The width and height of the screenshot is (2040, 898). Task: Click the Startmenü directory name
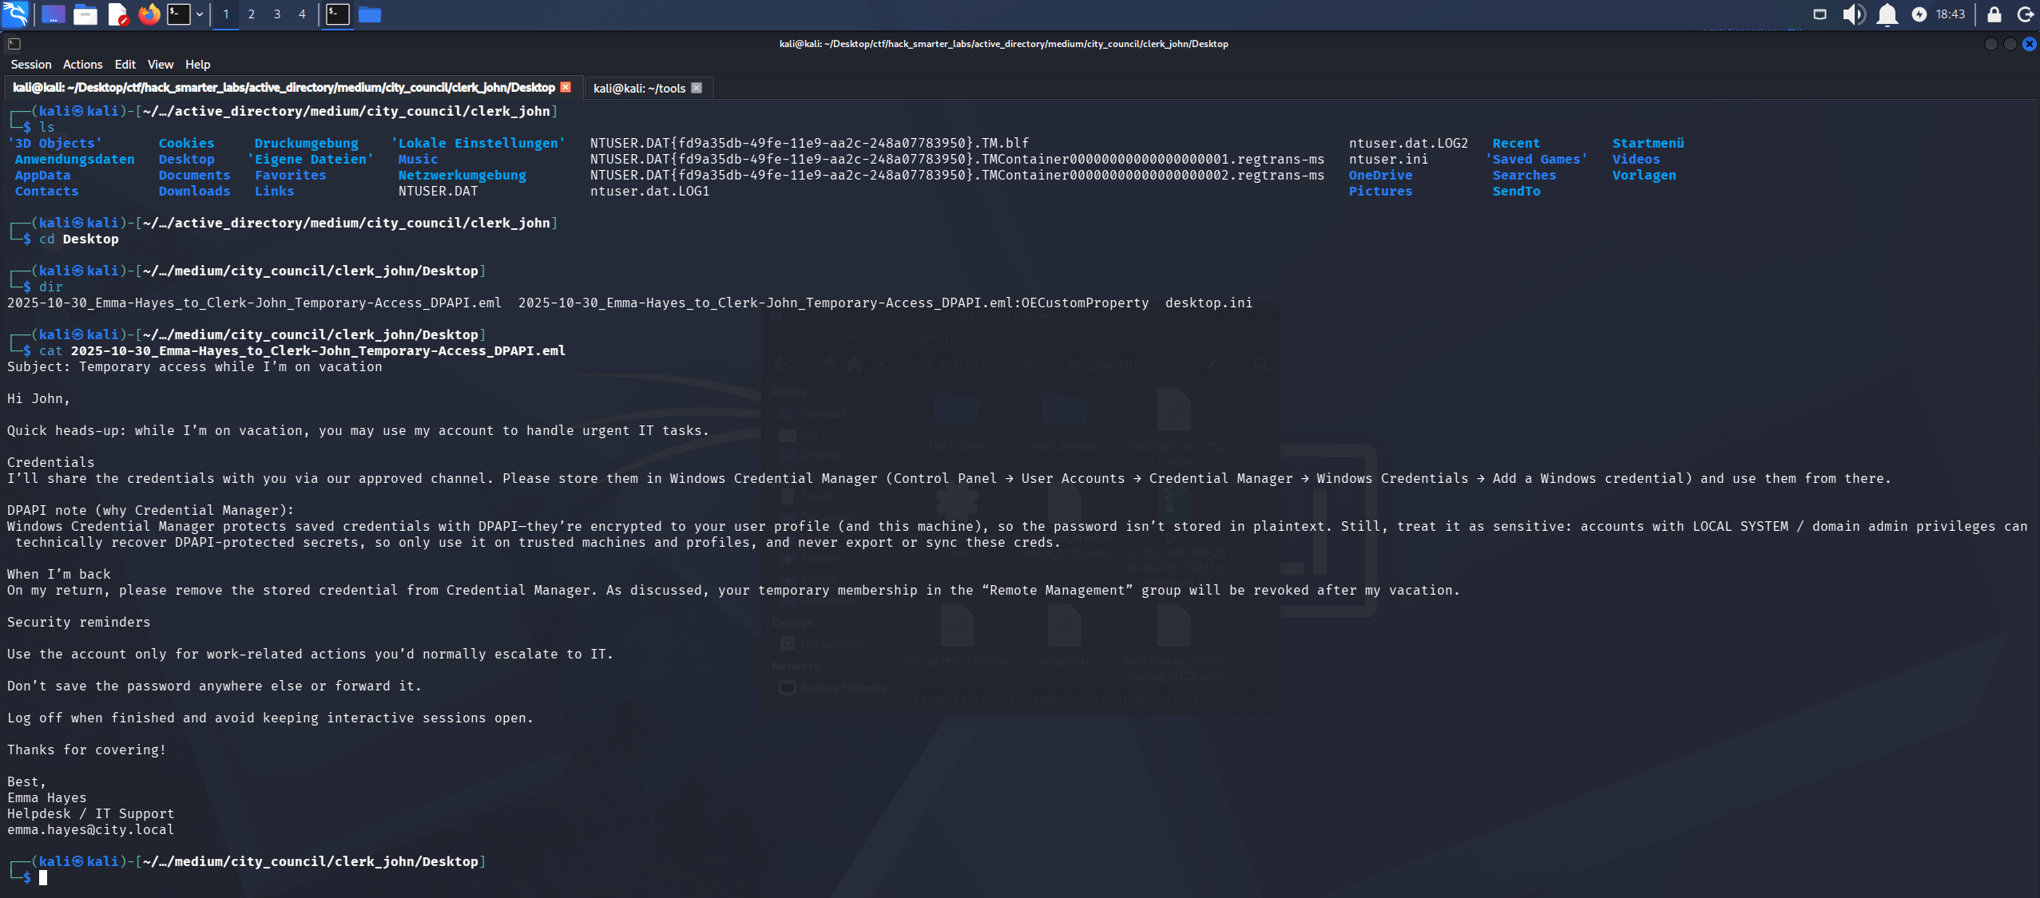click(x=1648, y=144)
